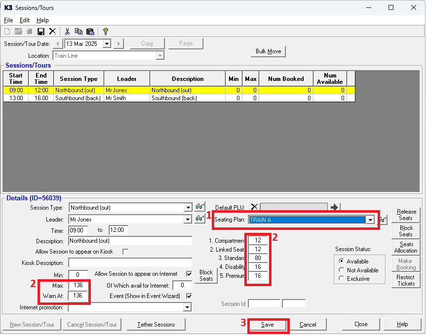Screen dimensions: 426x335
Task: Clear Default PLU with the X icon
Action: tap(254, 207)
